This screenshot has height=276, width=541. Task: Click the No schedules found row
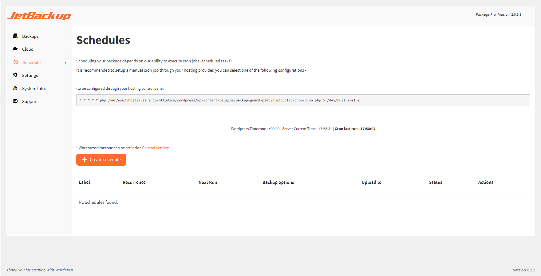pyautogui.click(x=98, y=202)
